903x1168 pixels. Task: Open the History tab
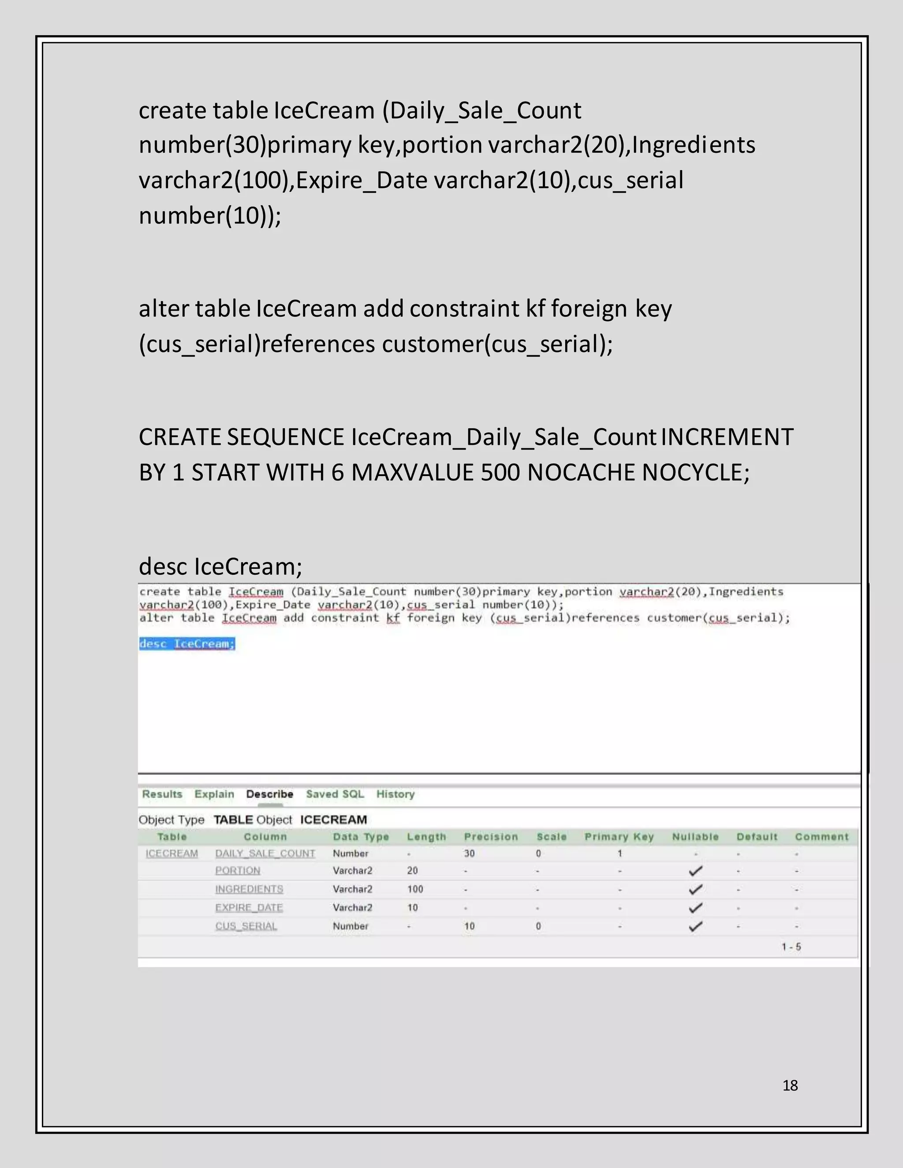coord(396,794)
